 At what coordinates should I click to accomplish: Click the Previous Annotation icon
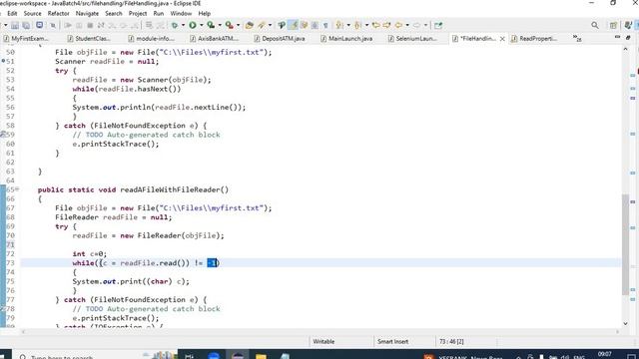point(357,25)
